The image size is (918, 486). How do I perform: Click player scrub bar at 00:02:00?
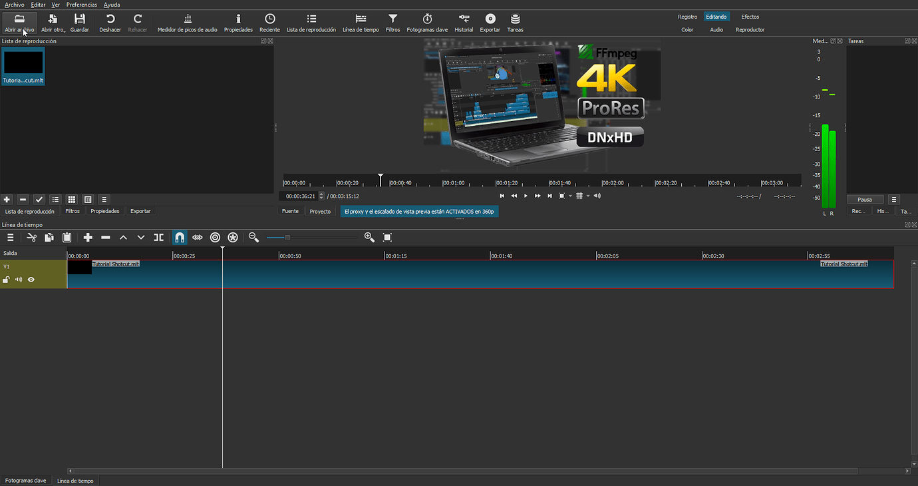click(x=602, y=182)
